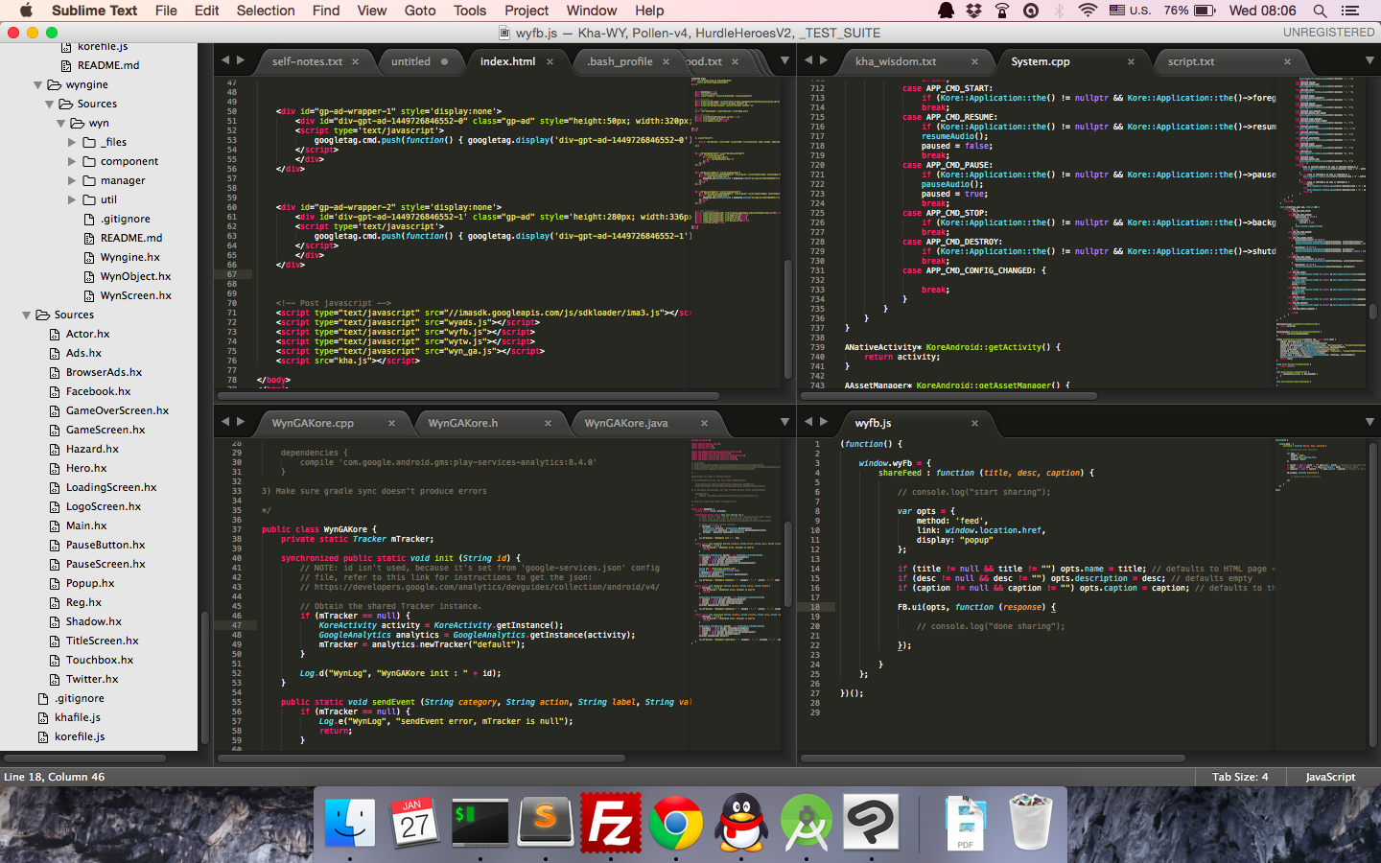Click the Sublime Text dock icon
The image size is (1381, 863).
[x=545, y=822]
